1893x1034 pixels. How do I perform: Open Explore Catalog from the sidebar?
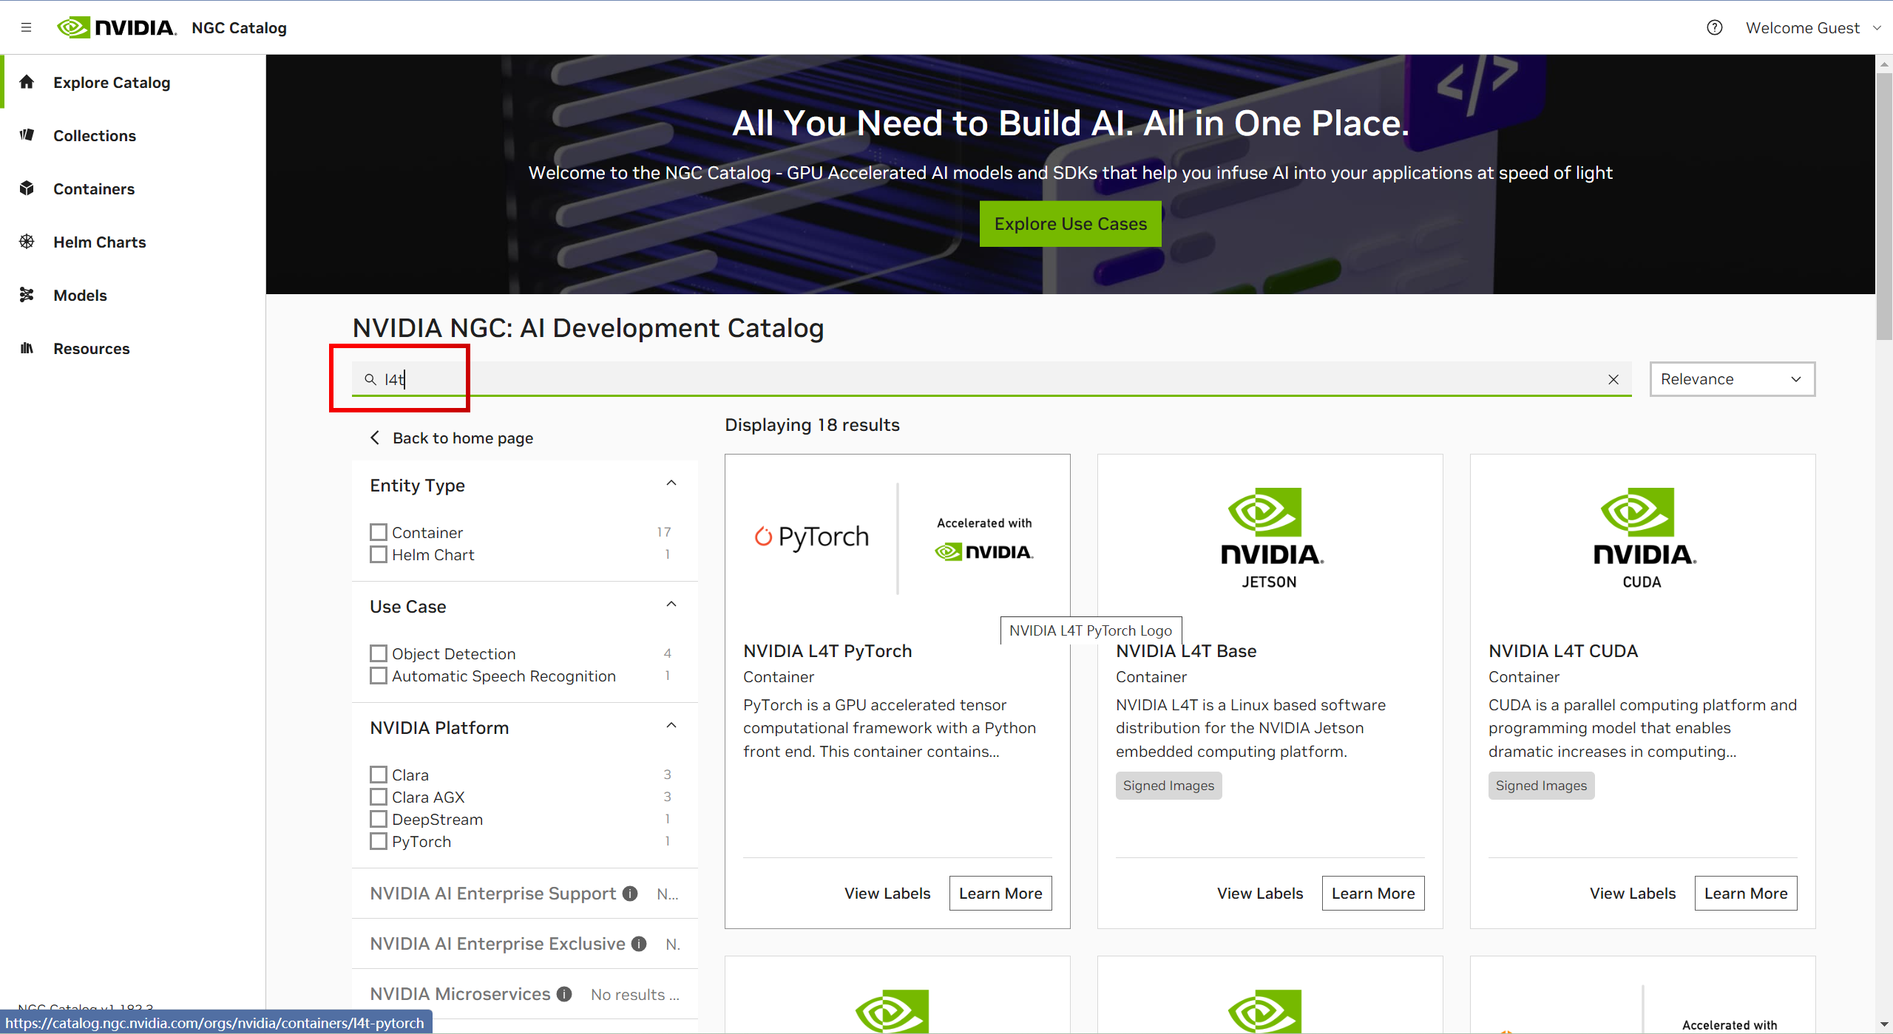click(111, 82)
